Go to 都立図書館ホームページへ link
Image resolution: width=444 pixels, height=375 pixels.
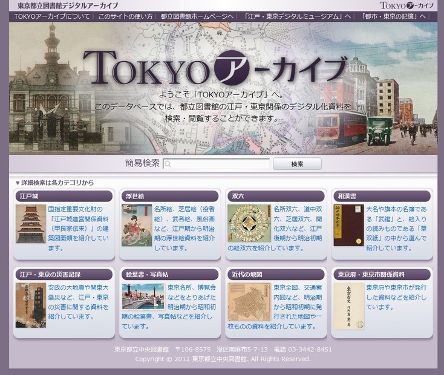click(197, 16)
